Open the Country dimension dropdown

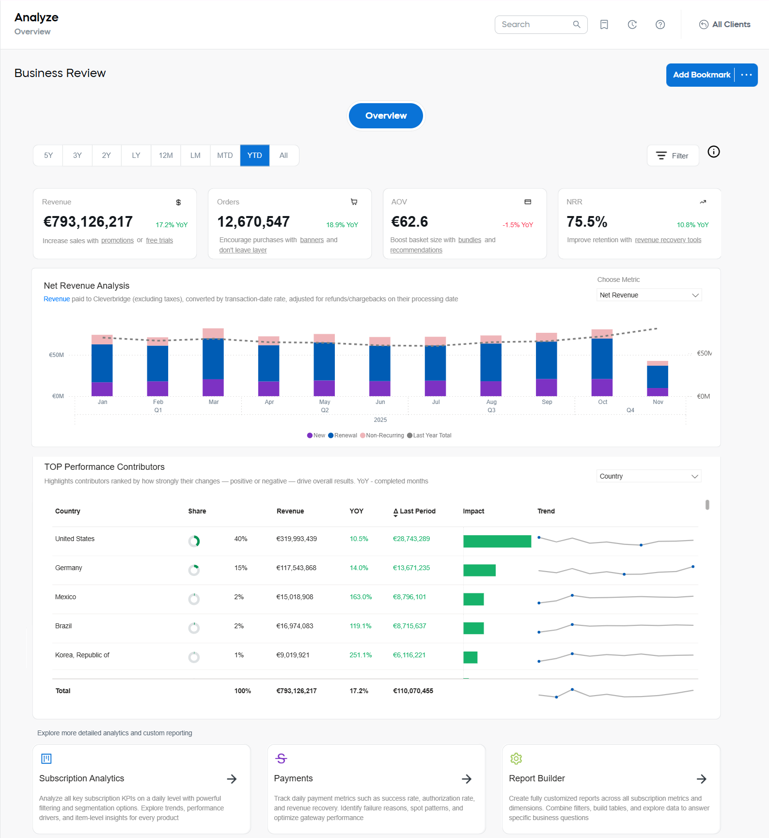[649, 476]
